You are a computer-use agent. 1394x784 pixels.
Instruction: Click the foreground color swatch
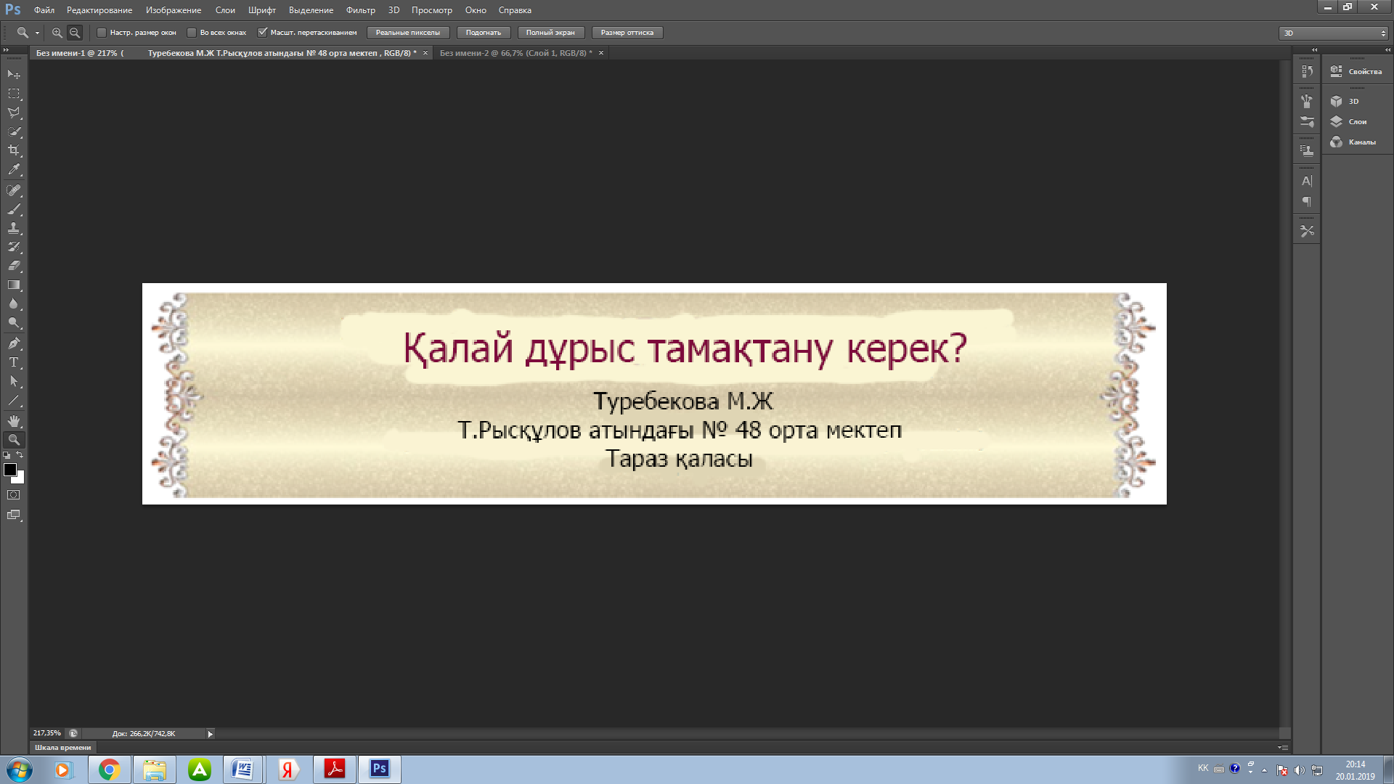pyautogui.click(x=9, y=470)
